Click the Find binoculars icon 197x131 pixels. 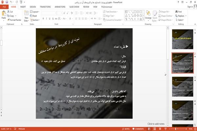pyautogui.click(x=177, y=11)
